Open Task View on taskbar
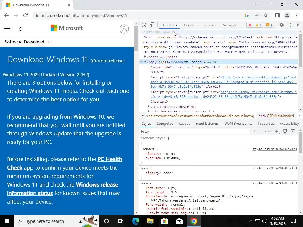Image resolution: width=303 pixels, height=227 pixels. point(121,221)
